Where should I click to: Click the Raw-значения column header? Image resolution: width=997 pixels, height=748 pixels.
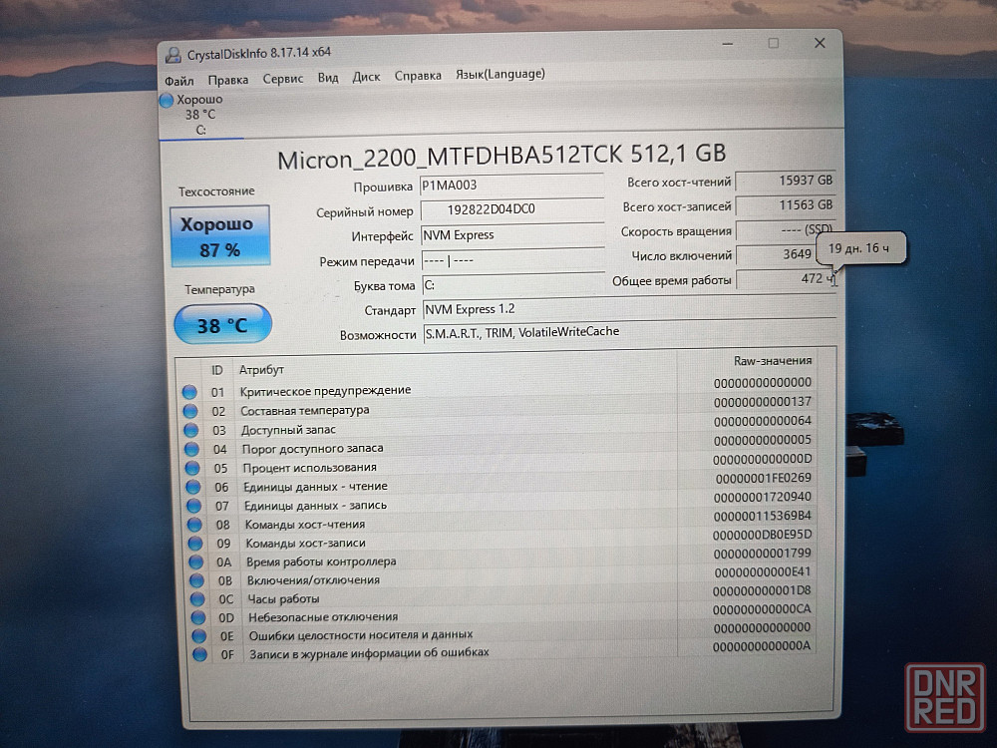773,361
